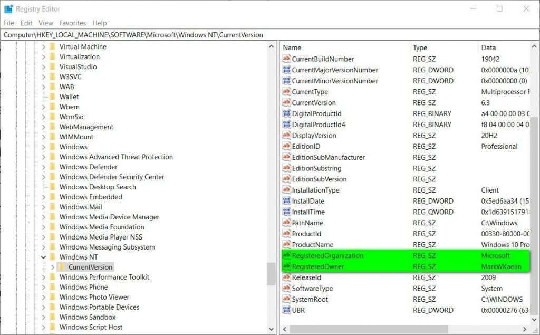
Task: Click the ab string icon beside CurrentBuildNumber
Action: coord(287,59)
